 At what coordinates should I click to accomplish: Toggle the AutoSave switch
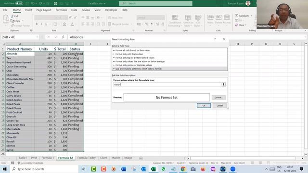tap(19, 3)
